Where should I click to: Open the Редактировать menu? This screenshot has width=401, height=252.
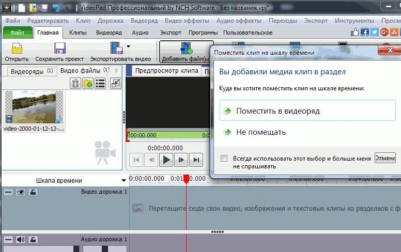pyautogui.click(x=48, y=21)
